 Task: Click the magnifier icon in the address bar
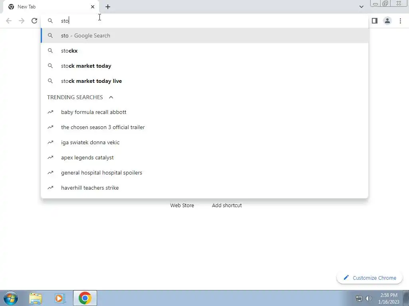(50, 21)
